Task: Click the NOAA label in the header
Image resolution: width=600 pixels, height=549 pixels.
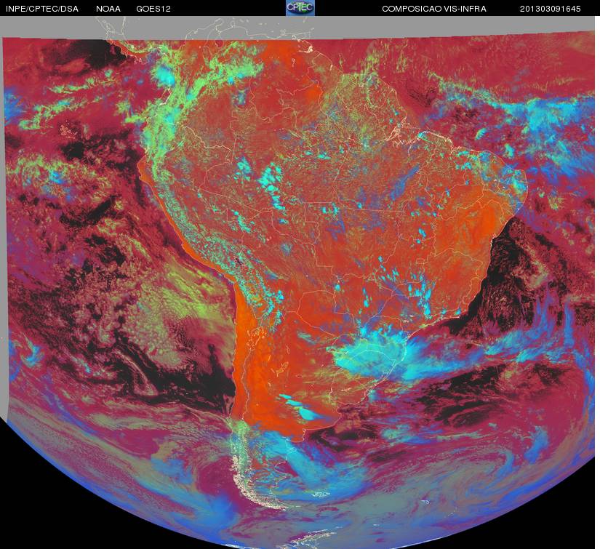Action: coord(108,9)
